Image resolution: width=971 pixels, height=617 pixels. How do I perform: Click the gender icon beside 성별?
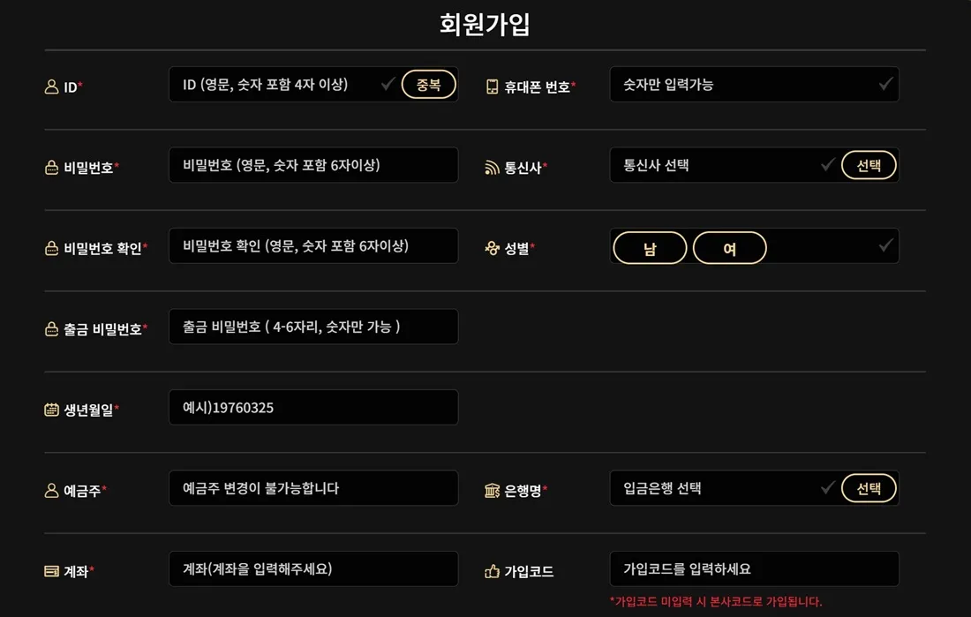click(493, 249)
